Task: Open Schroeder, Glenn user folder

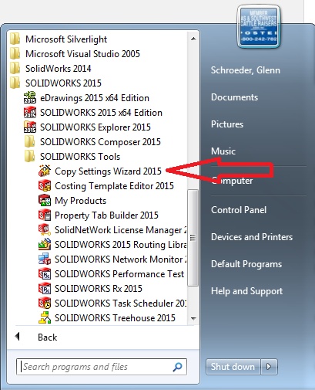Action: pyautogui.click(x=246, y=70)
